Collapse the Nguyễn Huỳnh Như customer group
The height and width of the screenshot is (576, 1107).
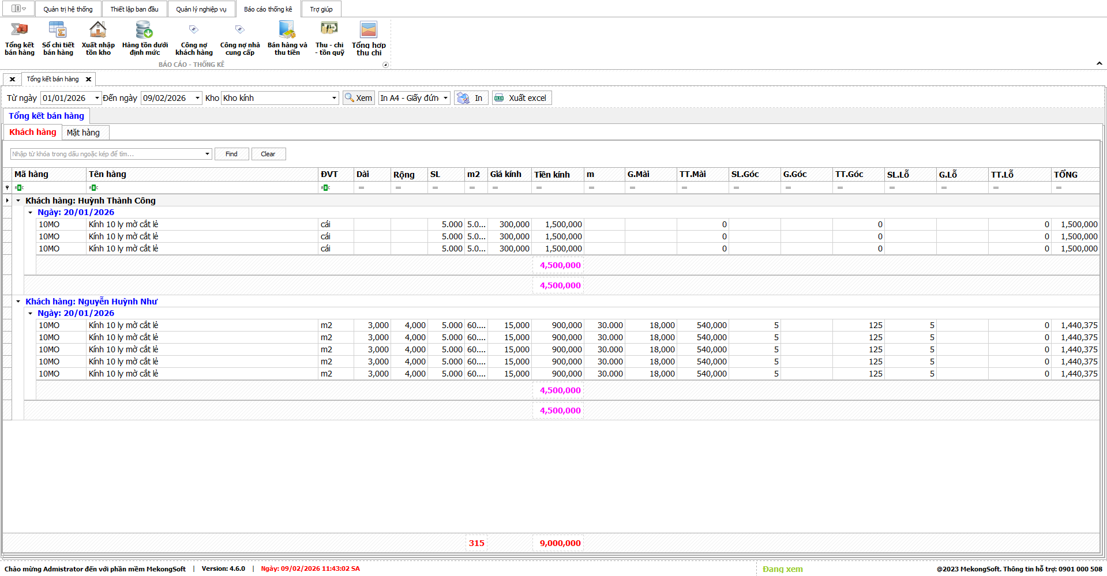[x=18, y=302]
